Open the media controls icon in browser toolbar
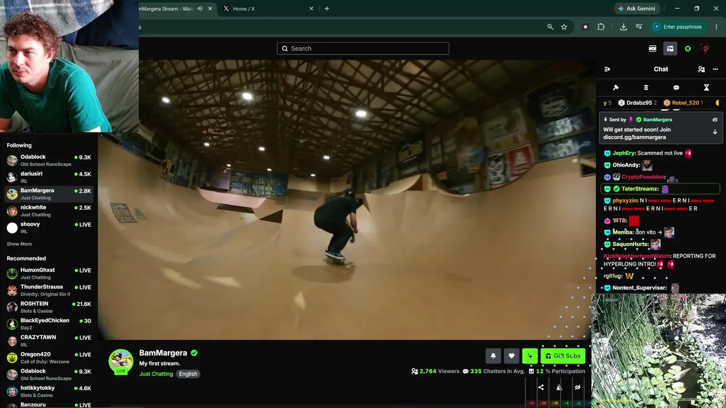 639,27
